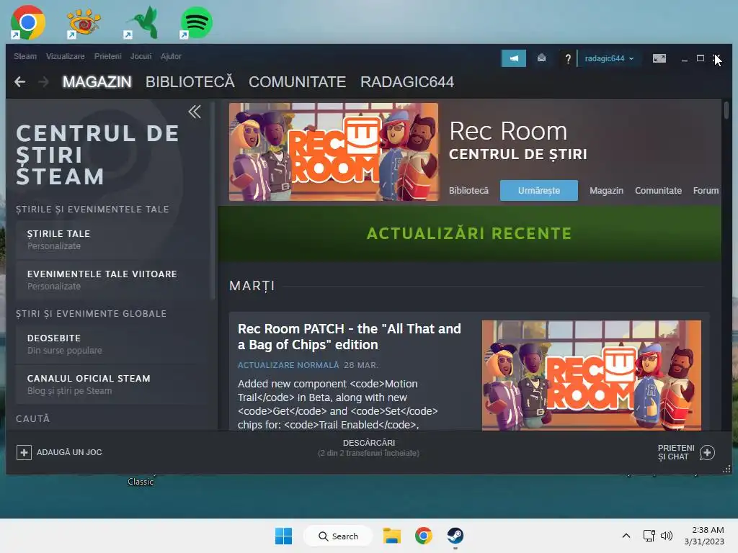Open Descărcări downloads status
Screen dimensions: 738x553
(368, 448)
